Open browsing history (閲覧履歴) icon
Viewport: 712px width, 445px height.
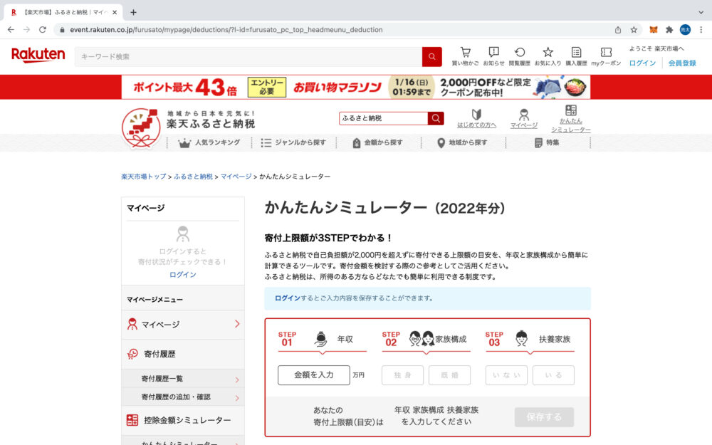[x=520, y=57]
